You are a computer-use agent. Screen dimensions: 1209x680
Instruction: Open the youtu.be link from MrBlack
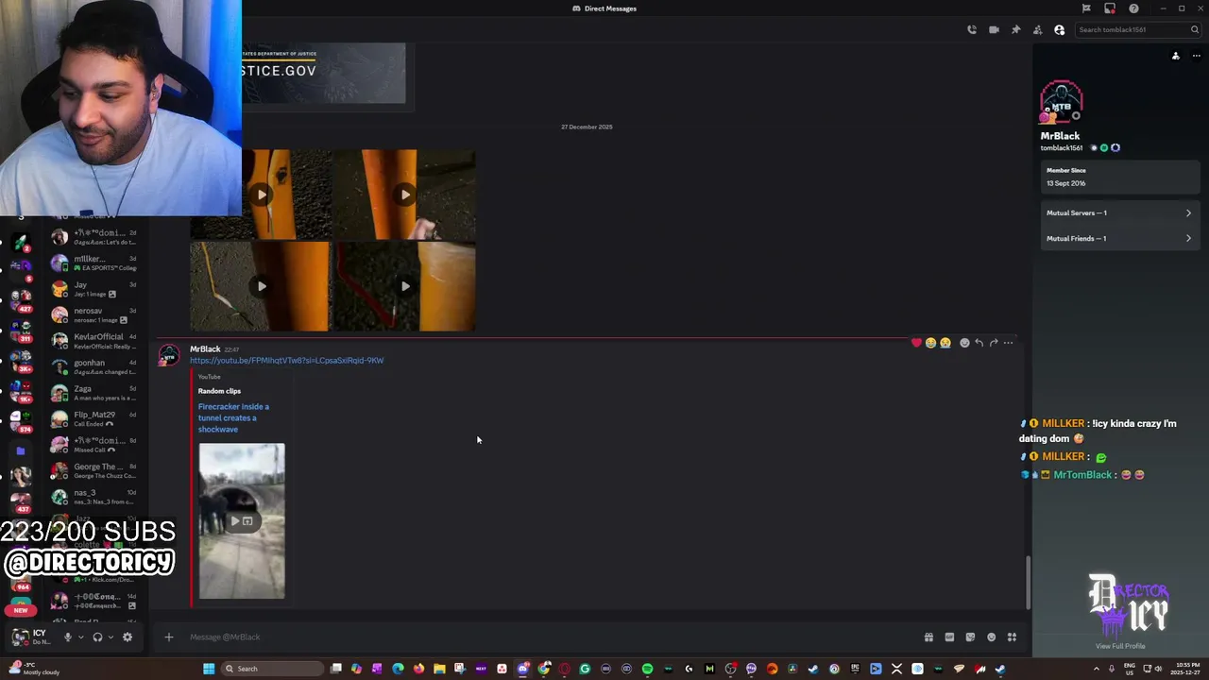coord(286,361)
